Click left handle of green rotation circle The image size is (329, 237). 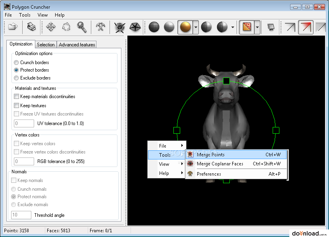(177, 130)
